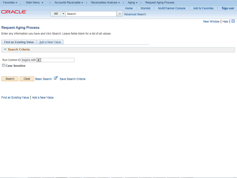The image size is (237, 178).
Task: Open the Favorites dropdown menu
Action: coord(10,3)
